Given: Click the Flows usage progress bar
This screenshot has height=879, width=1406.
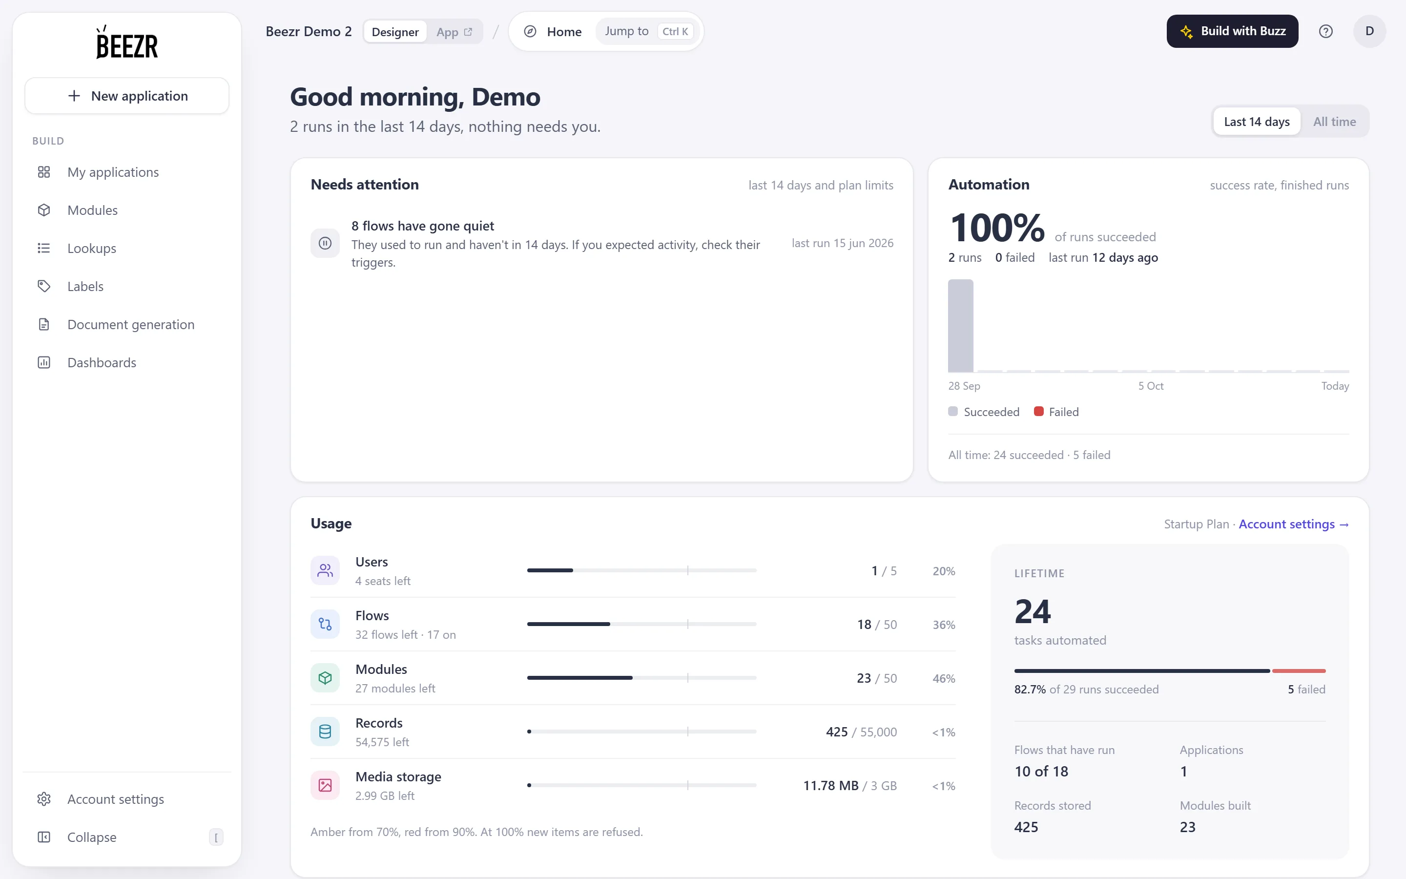Looking at the screenshot, I should tap(641, 624).
